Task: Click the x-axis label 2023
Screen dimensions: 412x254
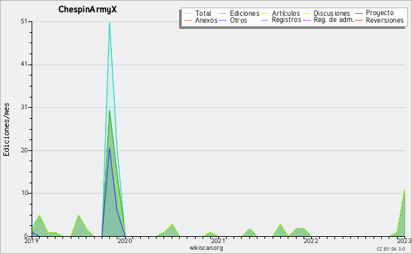Action: 404,240
